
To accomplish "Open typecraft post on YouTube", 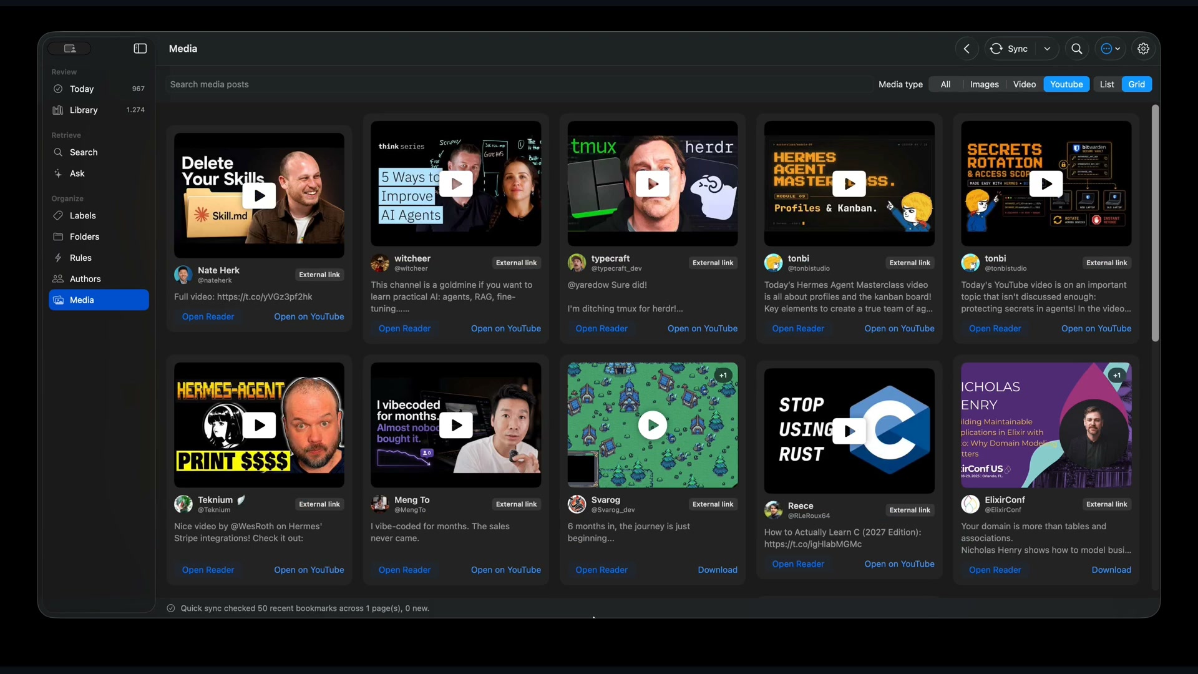I will point(703,329).
